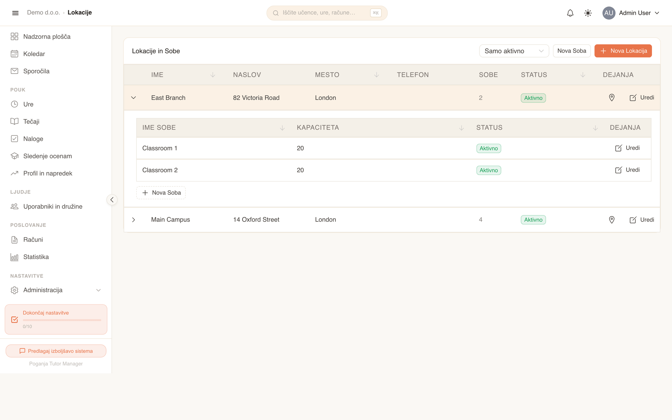The height and width of the screenshot is (420, 672).
Task: Collapse the sidebar with the arrow button
Action: (x=112, y=200)
